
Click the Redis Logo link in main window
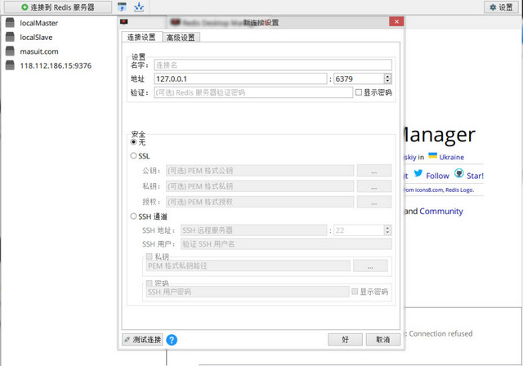coord(459,190)
